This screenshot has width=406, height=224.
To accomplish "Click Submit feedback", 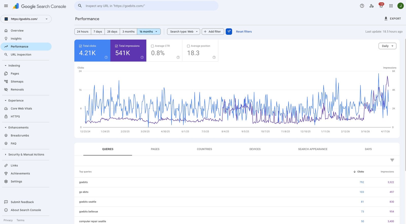I will (x=26, y=202).
